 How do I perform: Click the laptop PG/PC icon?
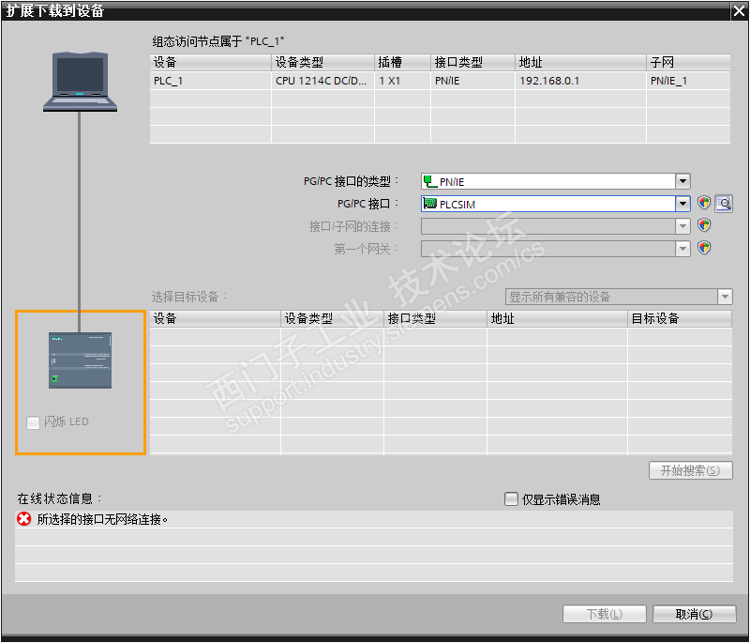coord(80,82)
